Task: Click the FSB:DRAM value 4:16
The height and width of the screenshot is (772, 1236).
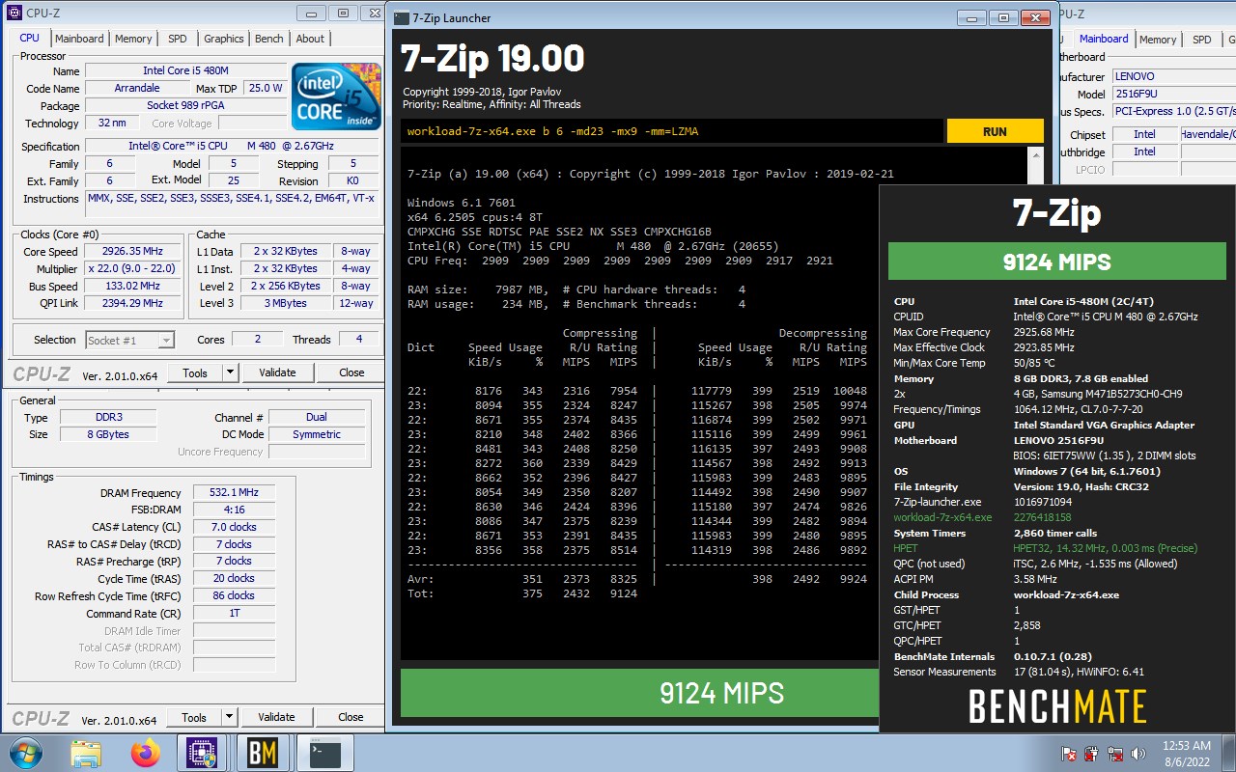Action: tap(235, 510)
